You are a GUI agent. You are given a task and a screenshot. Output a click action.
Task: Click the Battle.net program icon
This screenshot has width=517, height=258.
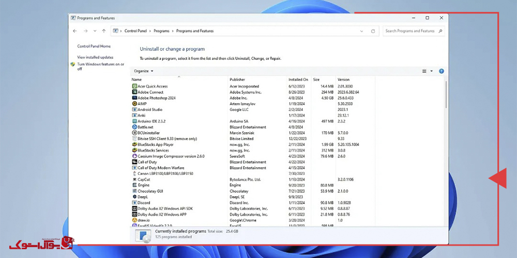(134, 127)
